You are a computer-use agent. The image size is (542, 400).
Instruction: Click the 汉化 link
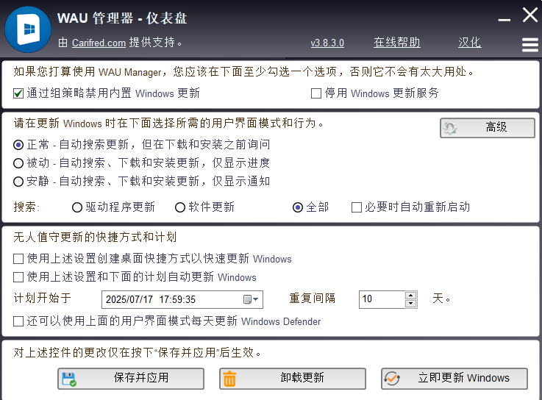[469, 43]
